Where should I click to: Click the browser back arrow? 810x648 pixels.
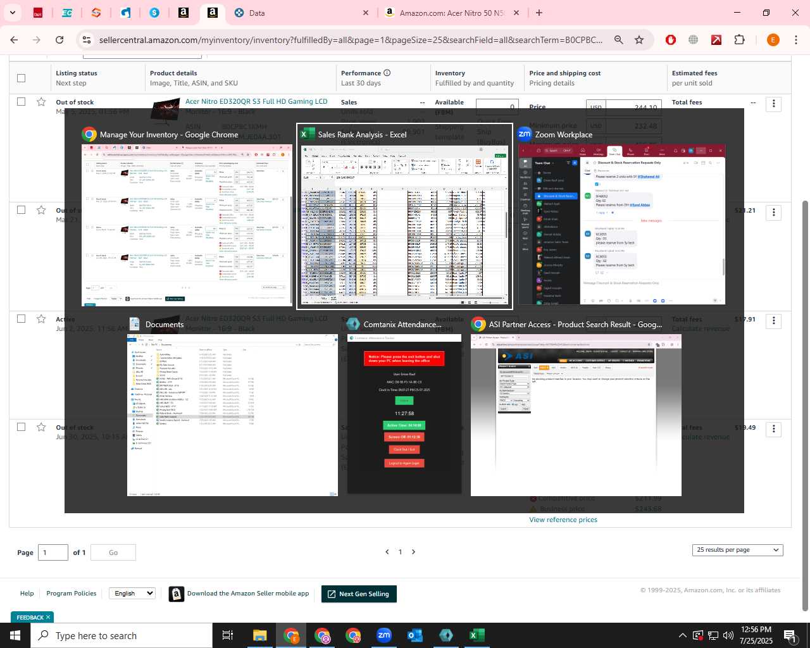click(14, 40)
